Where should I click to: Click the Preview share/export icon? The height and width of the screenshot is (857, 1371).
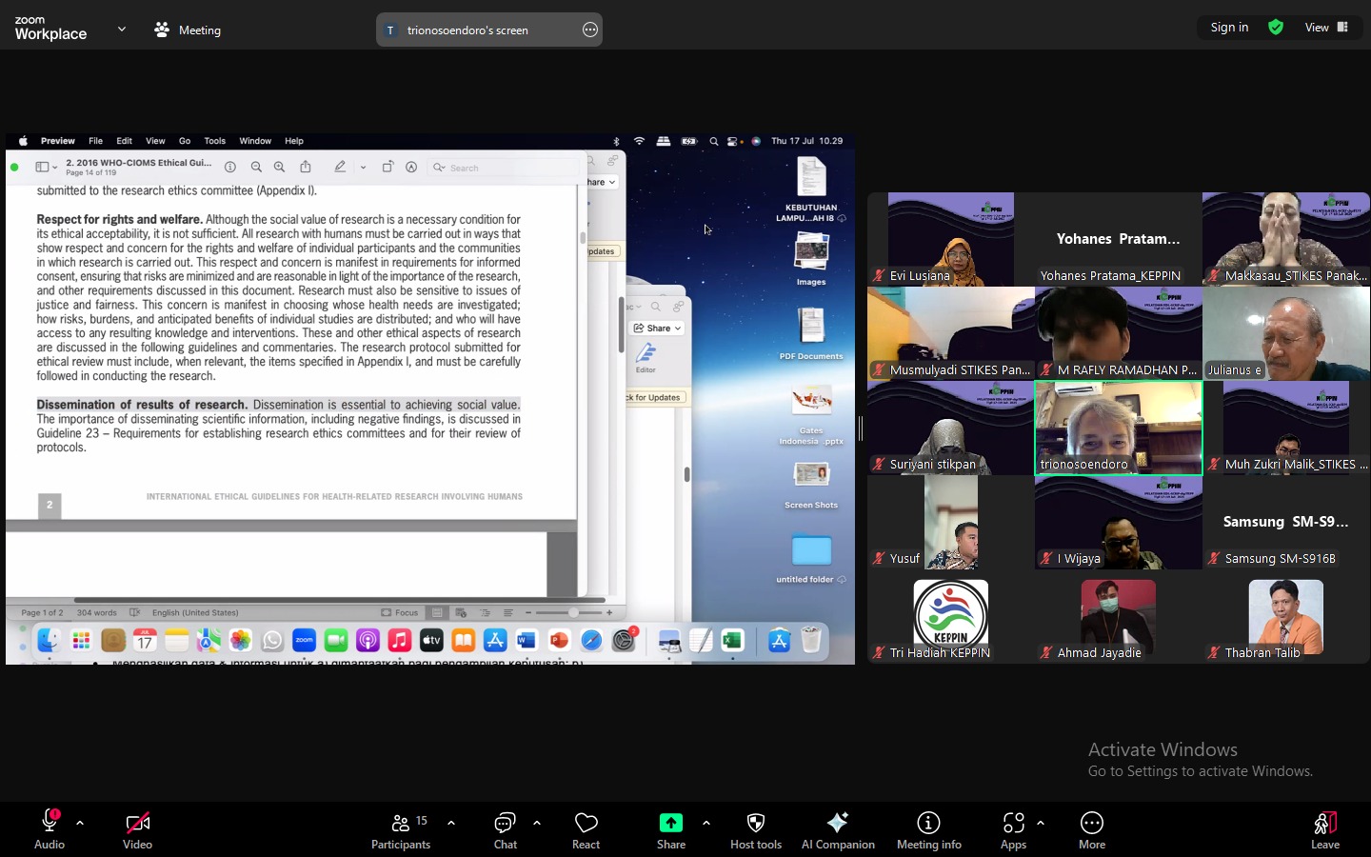click(x=306, y=167)
